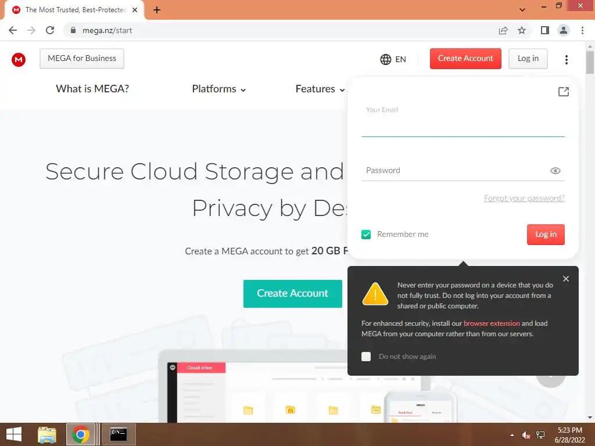The width and height of the screenshot is (595, 446).
Task: Go forward in browser history
Action: pos(31,30)
